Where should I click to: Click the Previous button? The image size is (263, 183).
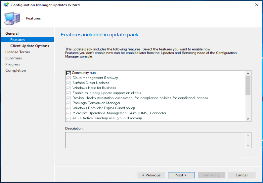(x=151, y=175)
